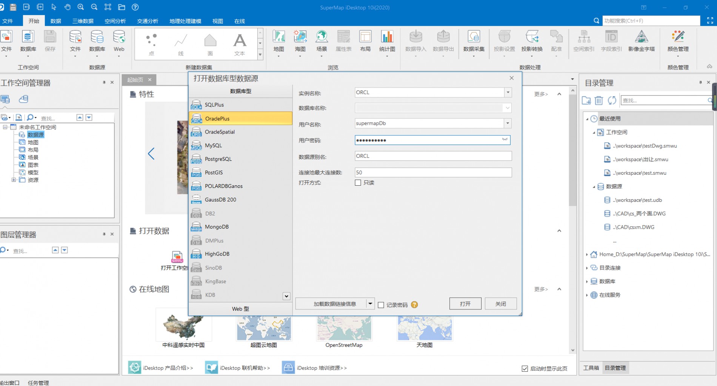Image resolution: width=717 pixels, height=386 pixels.
Task: Click the 连接池最大连接数 input field
Action: coord(433,172)
